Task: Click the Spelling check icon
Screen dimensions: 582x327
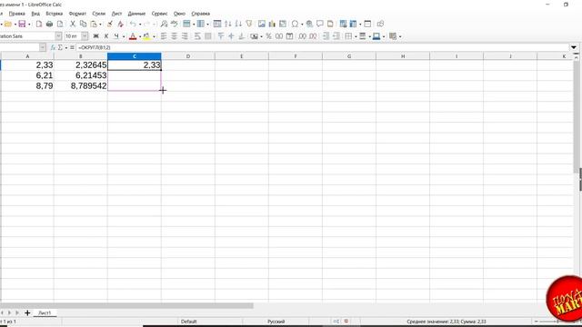Action: (x=174, y=25)
